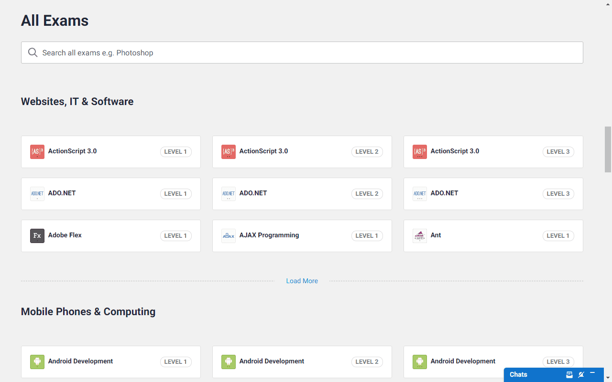The width and height of the screenshot is (612, 382).
Task: Open the Chats panel label
Action: [518, 374]
